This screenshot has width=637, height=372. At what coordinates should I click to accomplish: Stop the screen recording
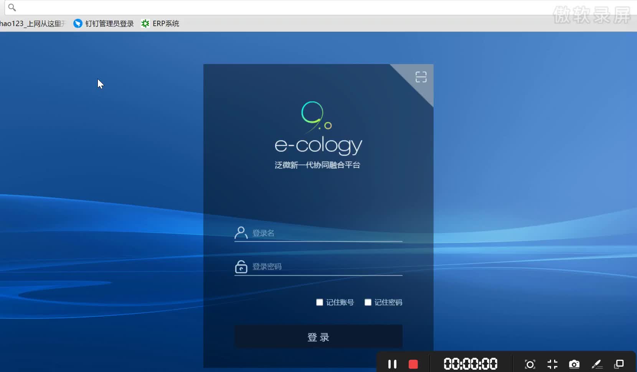tap(413, 364)
